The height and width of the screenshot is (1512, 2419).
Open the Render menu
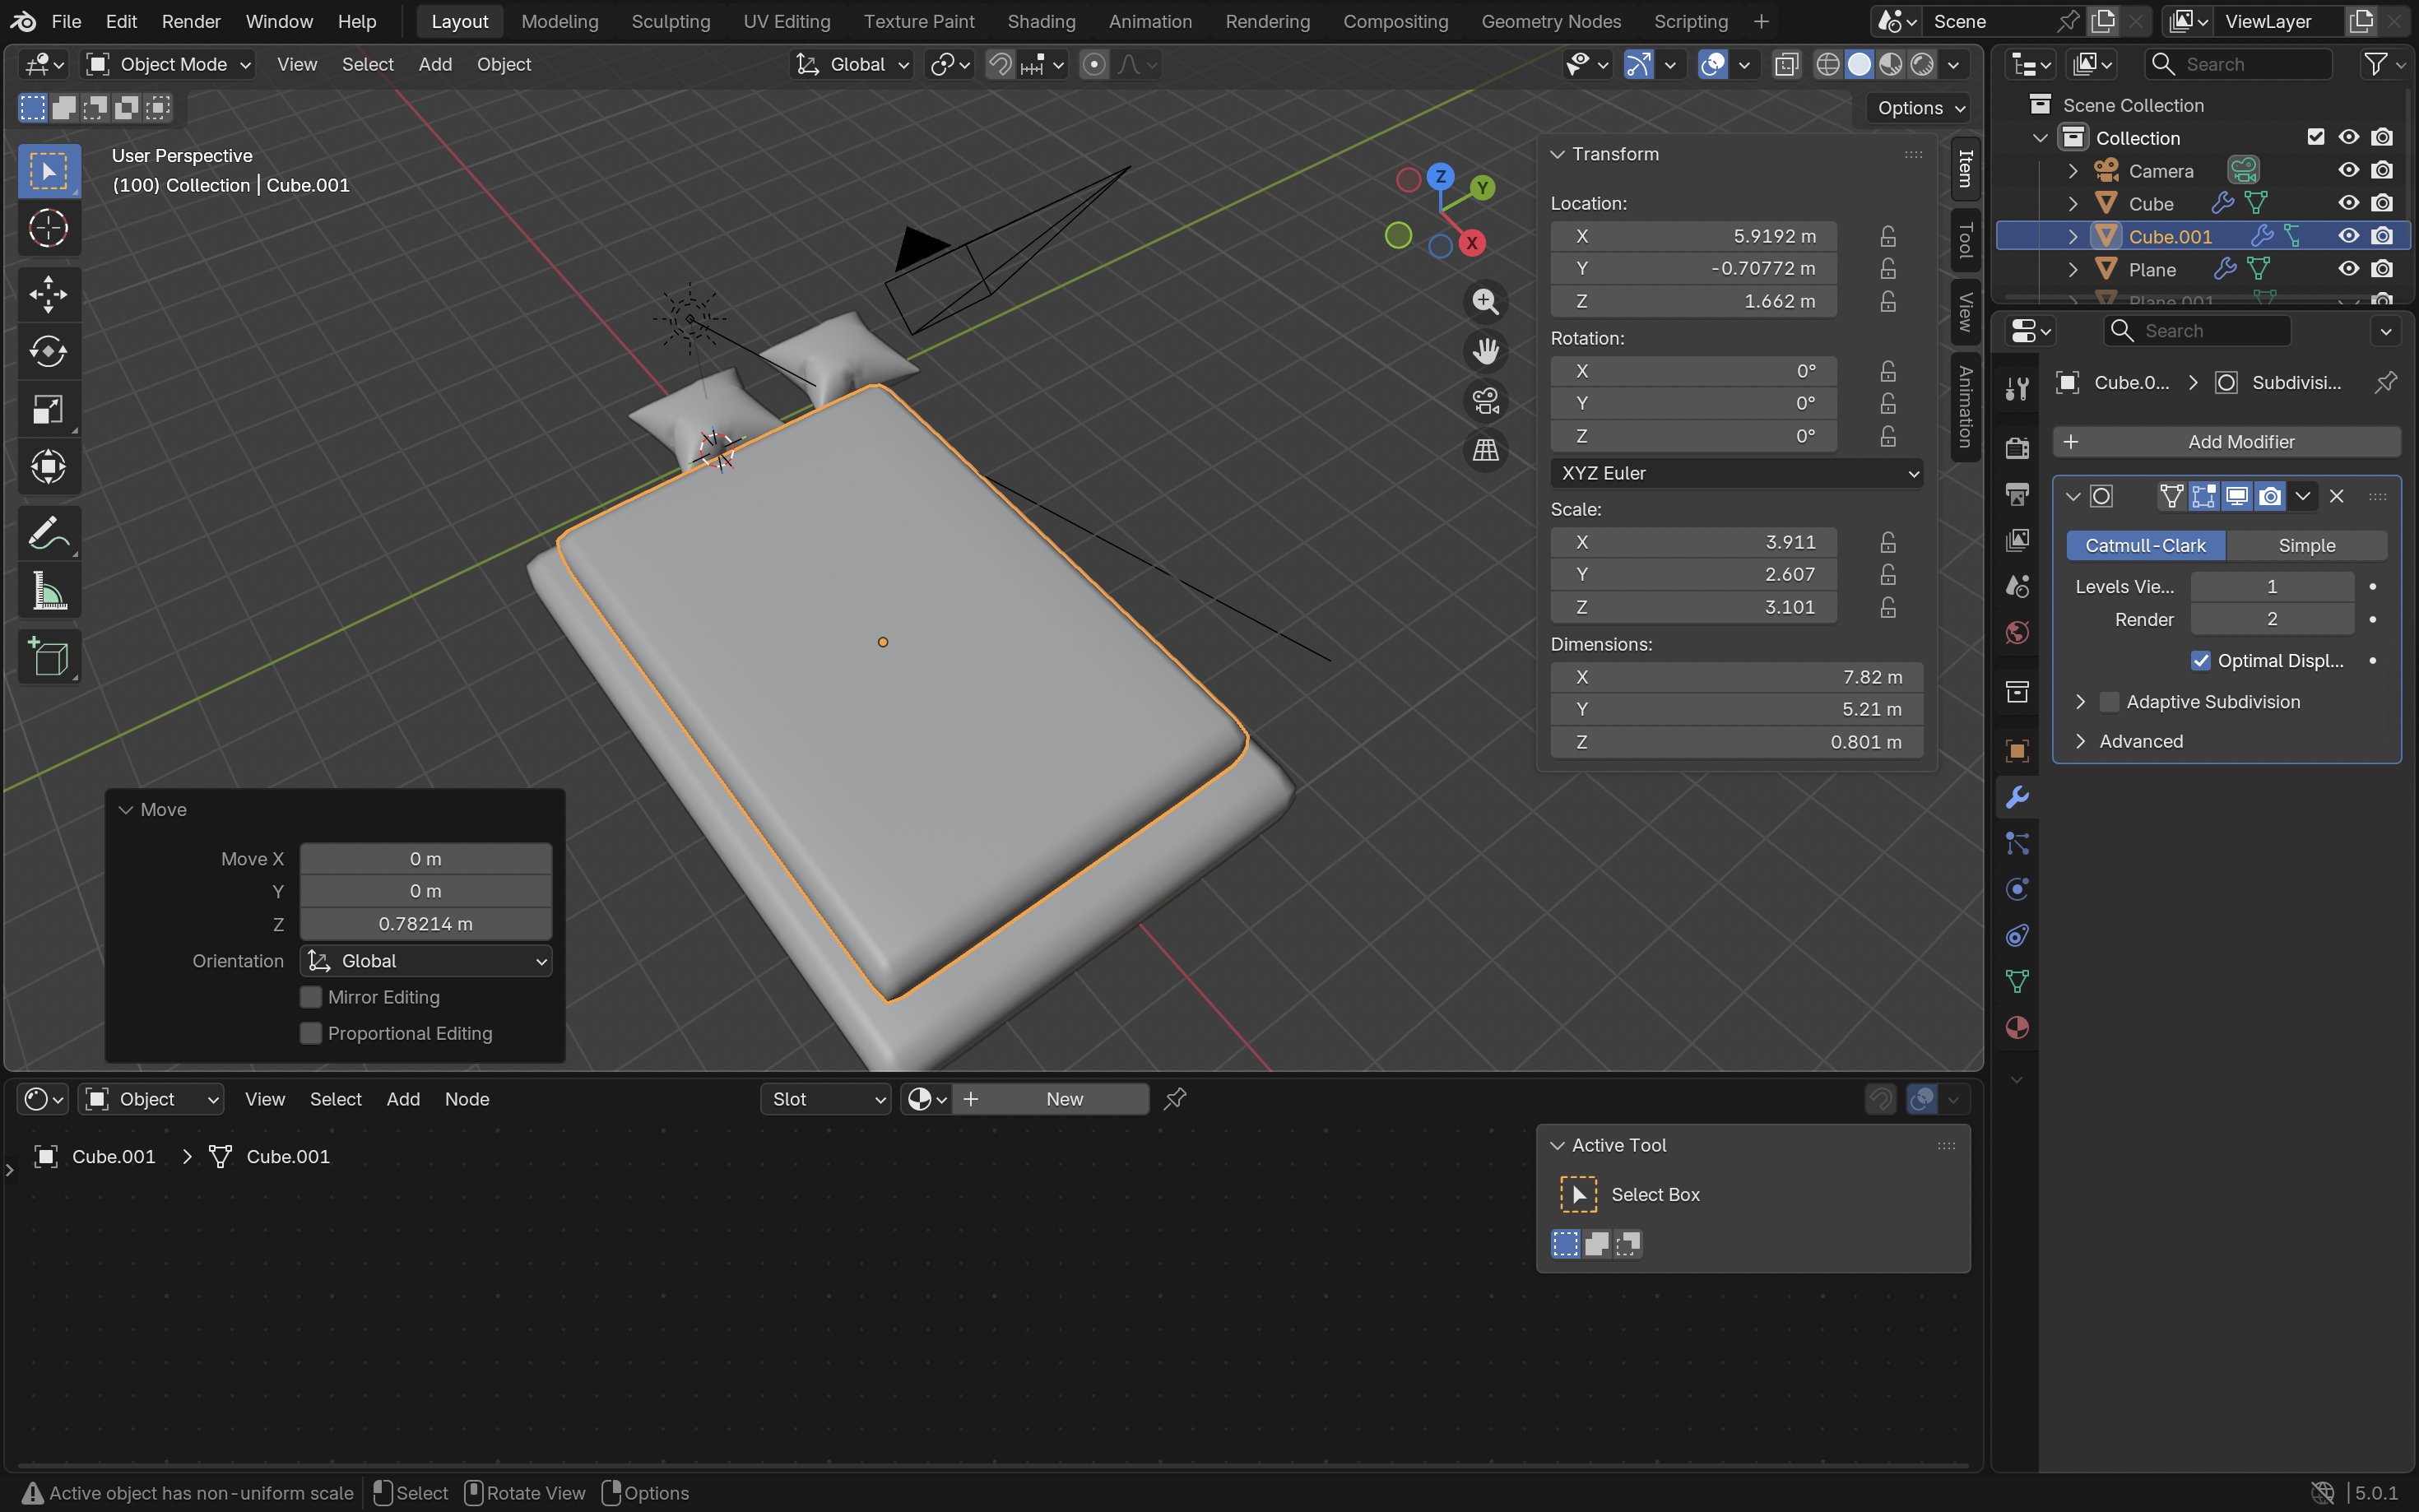tap(190, 21)
